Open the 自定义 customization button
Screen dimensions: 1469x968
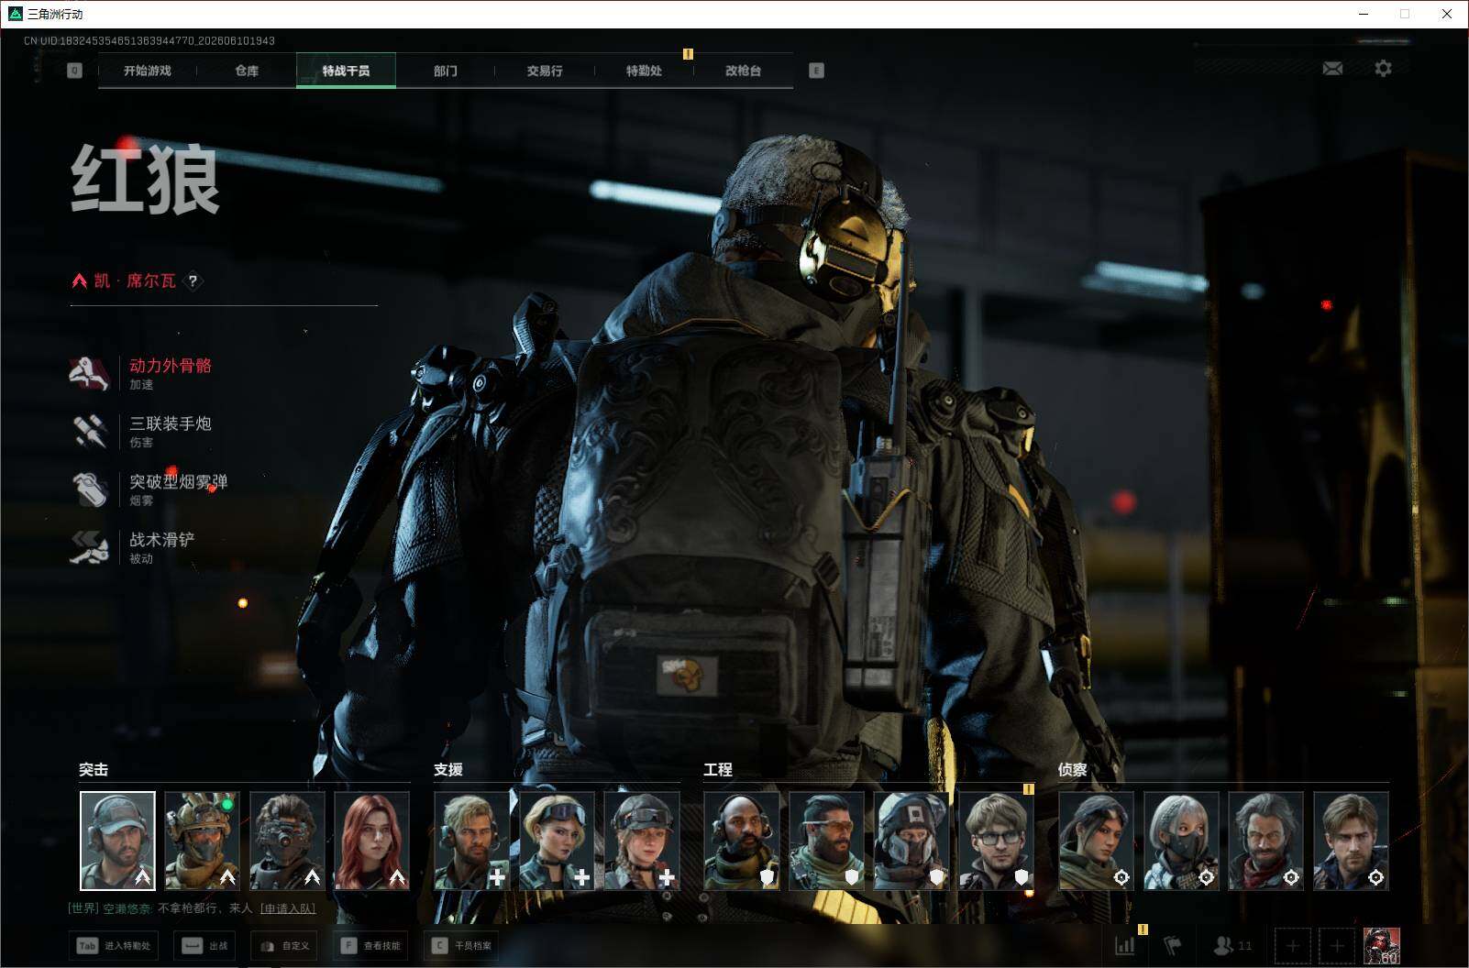coord(284,946)
